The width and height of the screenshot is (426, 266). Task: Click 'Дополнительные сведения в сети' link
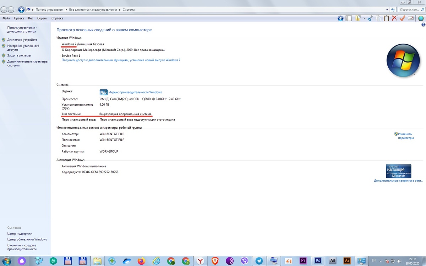399,181
